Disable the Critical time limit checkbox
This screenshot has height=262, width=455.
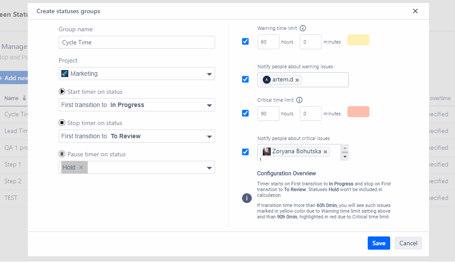point(246,113)
